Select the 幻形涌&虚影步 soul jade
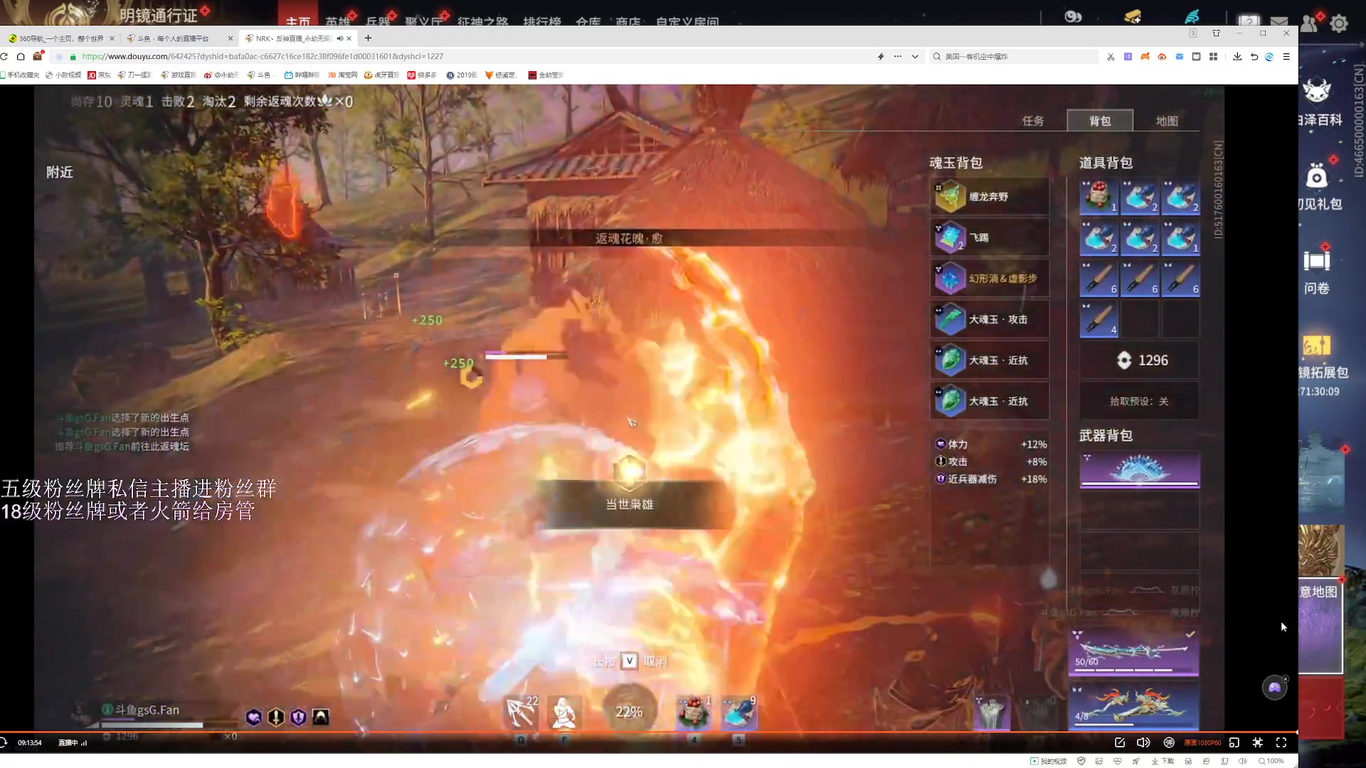1366x768 pixels. click(990, 279)
